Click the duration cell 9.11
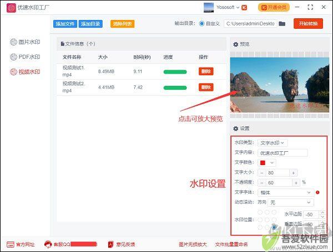This screenshot has width=333, height=252. pyautogui.click(x=138, y=71)
